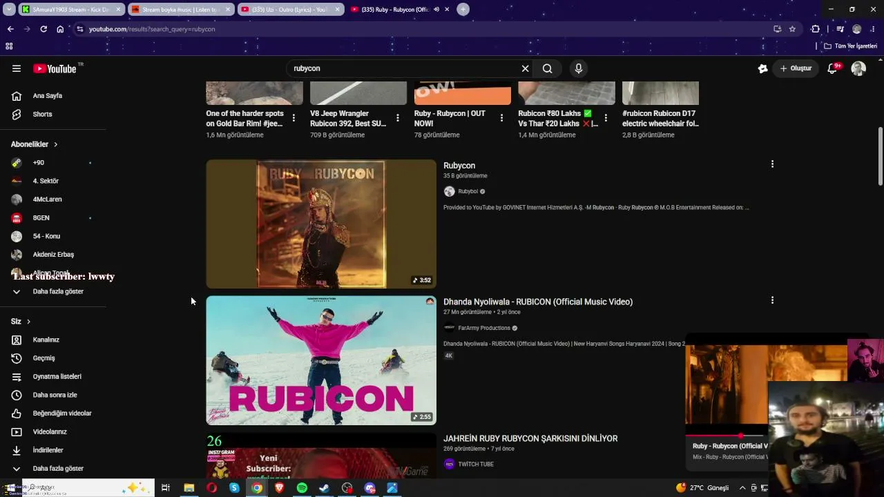Open JAHREİN RUBY RUBYCON ŞARKISINI DİNLİYOR title
This screenshot has height=497, width=884.
click(x=530, y=438)
